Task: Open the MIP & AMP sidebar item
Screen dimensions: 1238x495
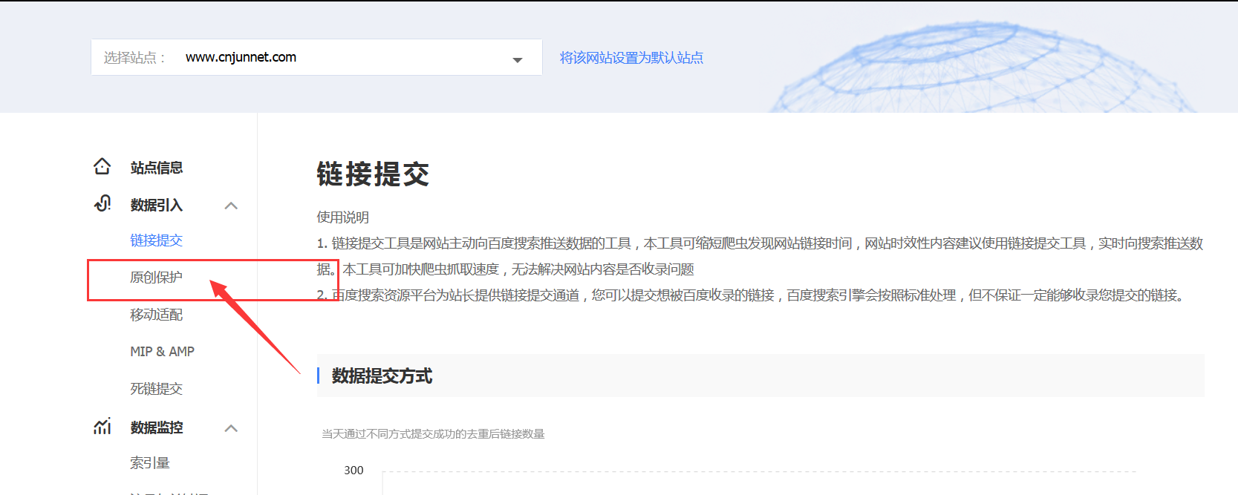Action: (x=162, y=352)
